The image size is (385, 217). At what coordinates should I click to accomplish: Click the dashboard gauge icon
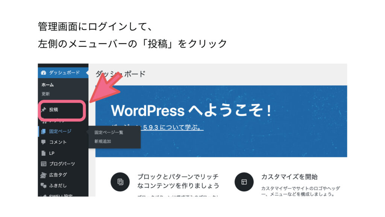pyautogui.click(x=44, y=73)
